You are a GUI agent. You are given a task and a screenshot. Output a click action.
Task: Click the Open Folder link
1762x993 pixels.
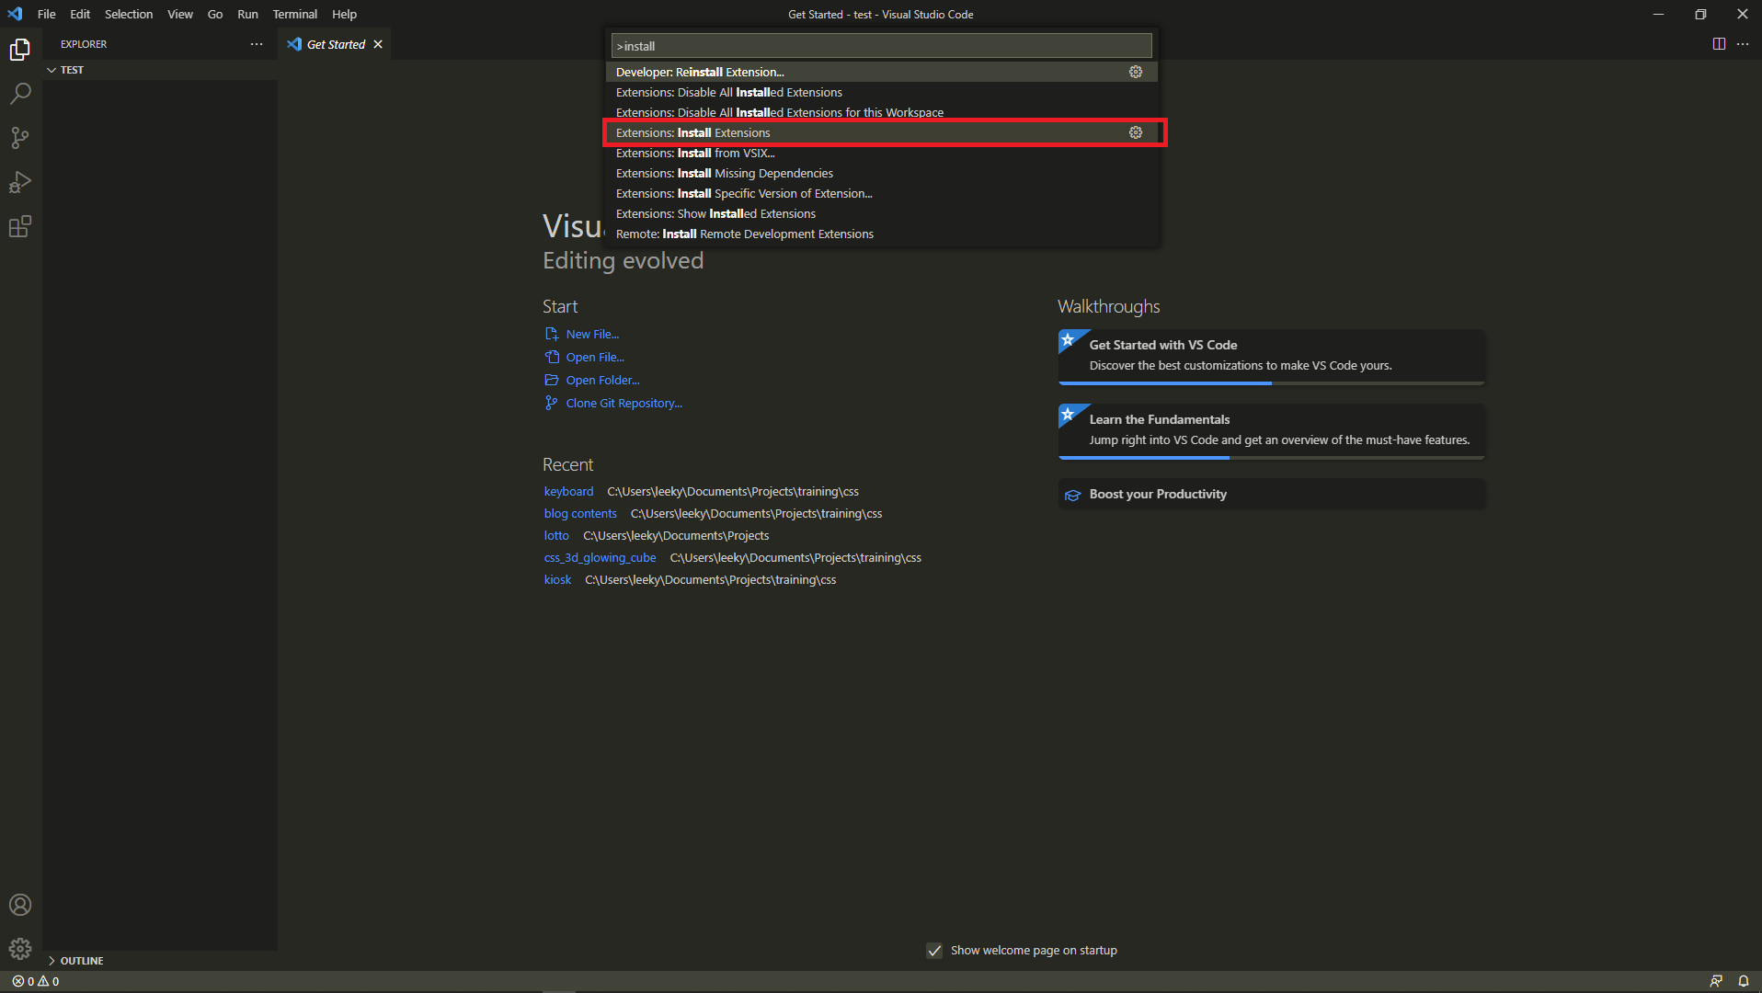click(602, 380)
